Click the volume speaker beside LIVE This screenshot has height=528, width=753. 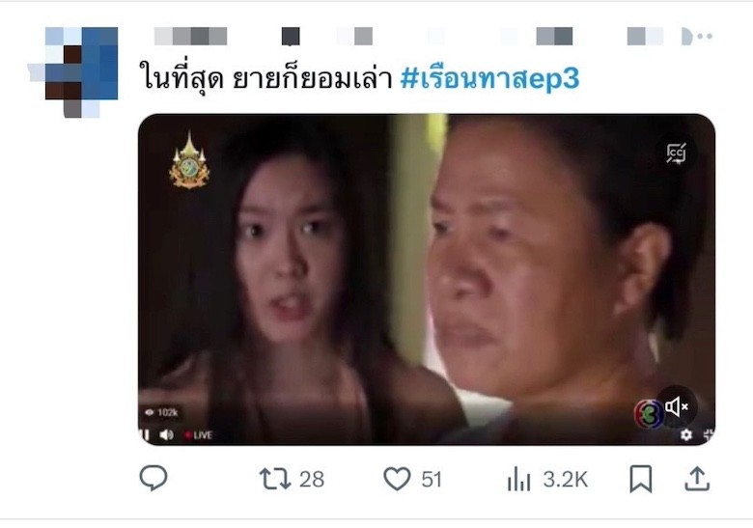point(166,435)
